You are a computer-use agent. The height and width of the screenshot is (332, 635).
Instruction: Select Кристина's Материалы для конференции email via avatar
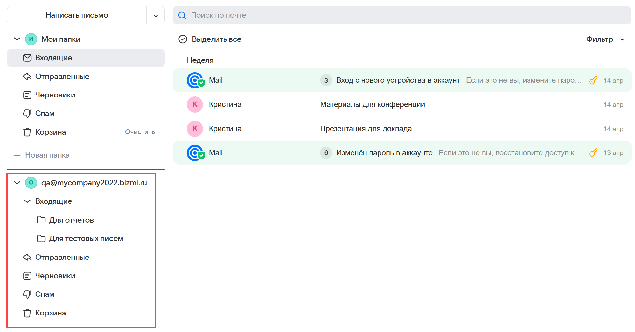click(195, 105)
